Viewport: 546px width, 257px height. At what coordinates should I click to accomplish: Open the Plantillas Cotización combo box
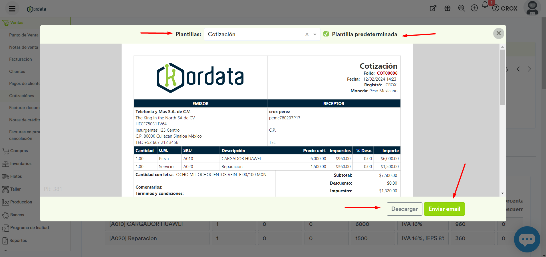click(254, 34)
